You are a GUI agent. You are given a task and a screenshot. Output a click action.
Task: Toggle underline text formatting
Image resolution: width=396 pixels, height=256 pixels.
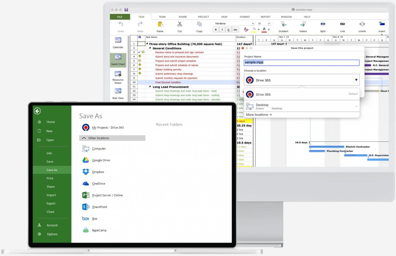(x=228, y=30)
